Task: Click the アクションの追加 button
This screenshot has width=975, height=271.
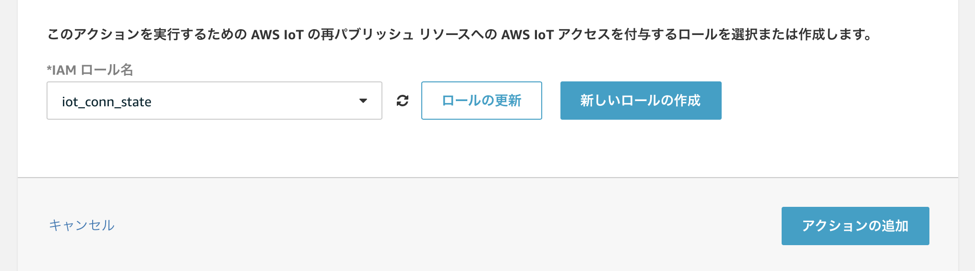Action: 855,226
